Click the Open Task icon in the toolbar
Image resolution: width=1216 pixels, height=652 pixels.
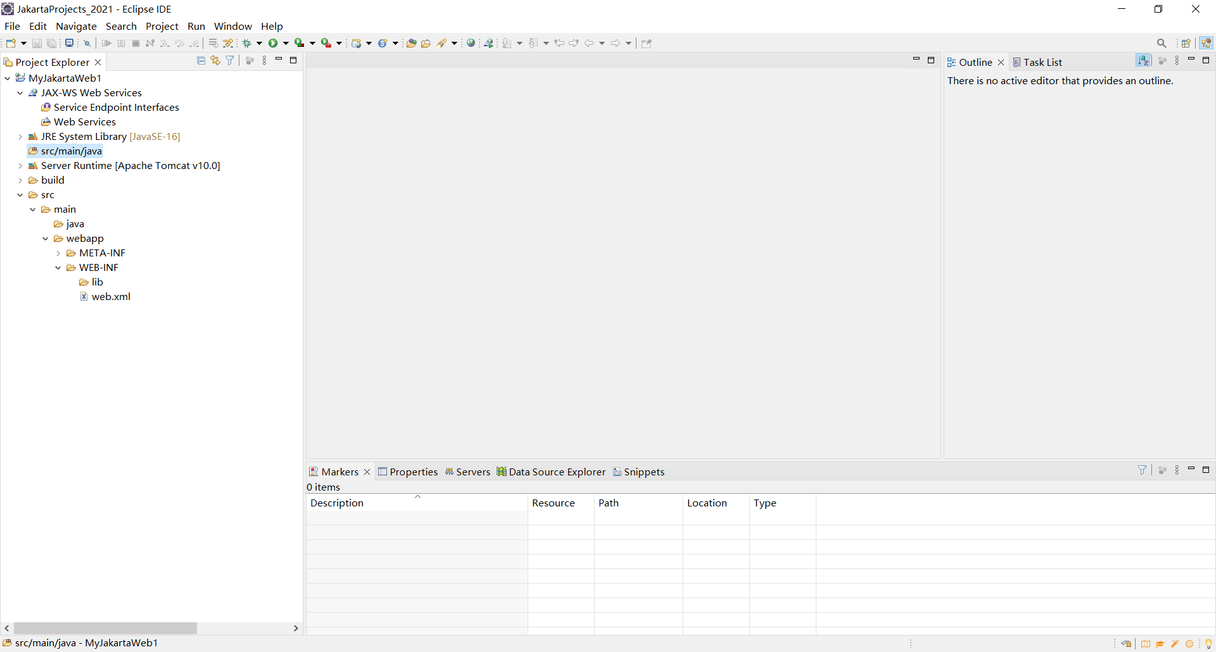(426, 43)
